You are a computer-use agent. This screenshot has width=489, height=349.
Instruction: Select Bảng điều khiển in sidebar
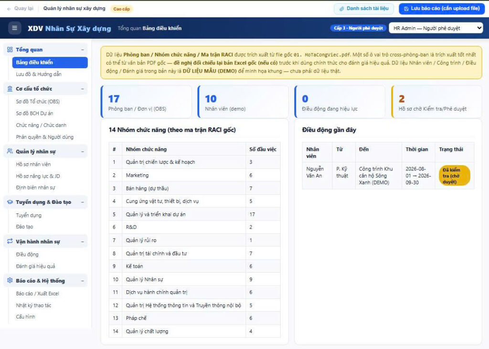(50, 63)
